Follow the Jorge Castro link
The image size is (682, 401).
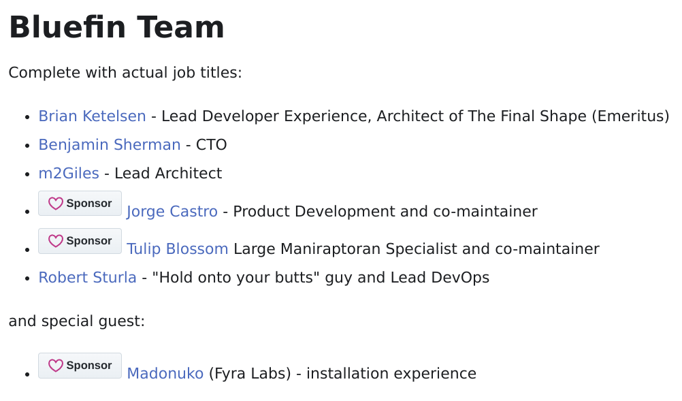pos(172,212)
